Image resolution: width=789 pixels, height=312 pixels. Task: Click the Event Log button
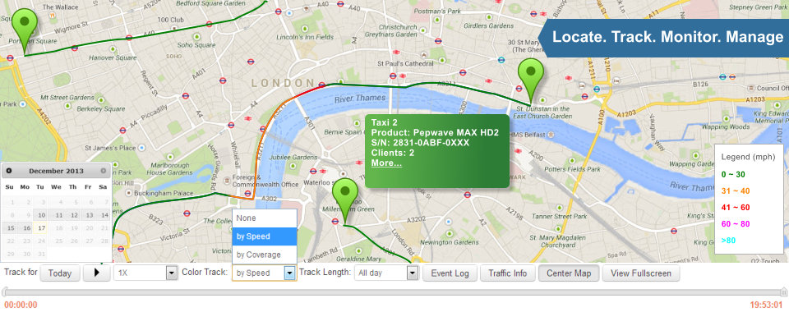[450, 273]
